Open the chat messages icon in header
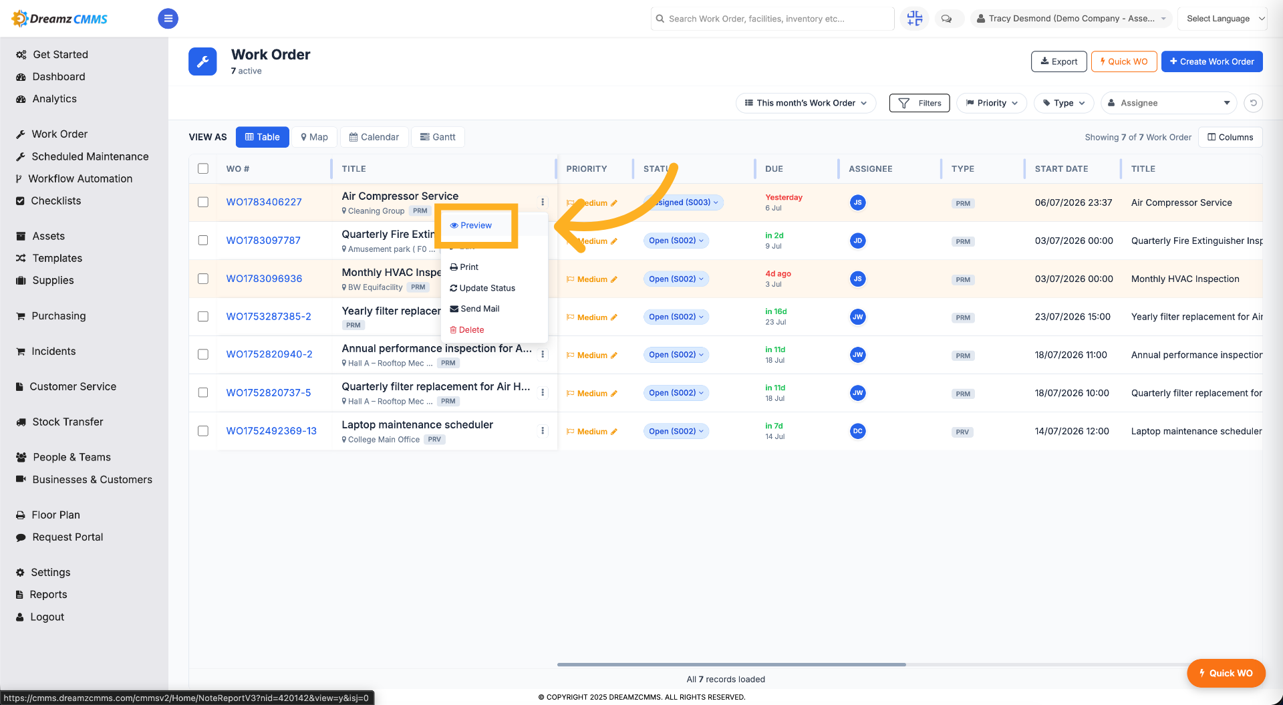 coord(946,19)
